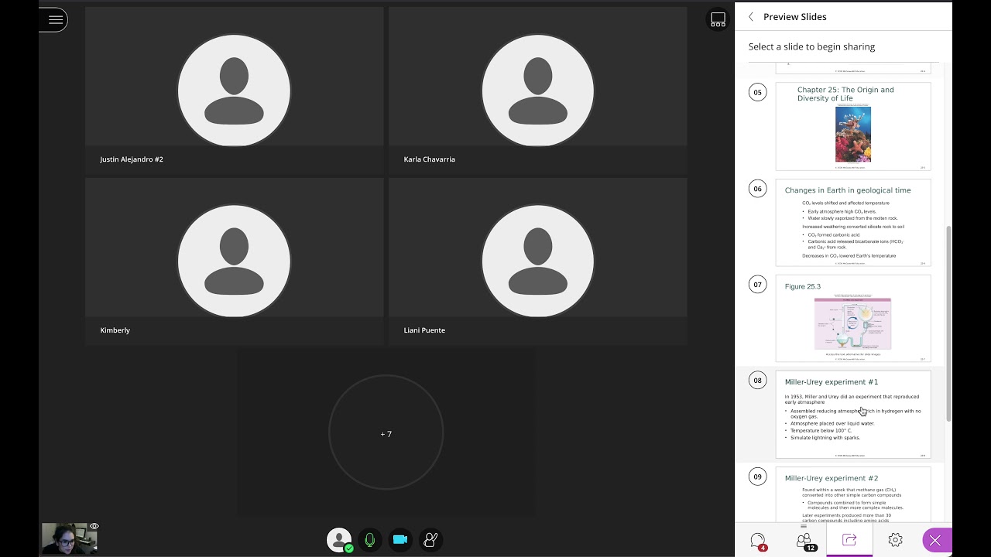This screenshot has height=557, width=991.
Task: Mute the microphone
Action: 369,540
